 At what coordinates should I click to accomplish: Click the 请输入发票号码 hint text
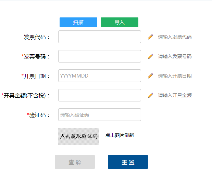tap(175, 56)
